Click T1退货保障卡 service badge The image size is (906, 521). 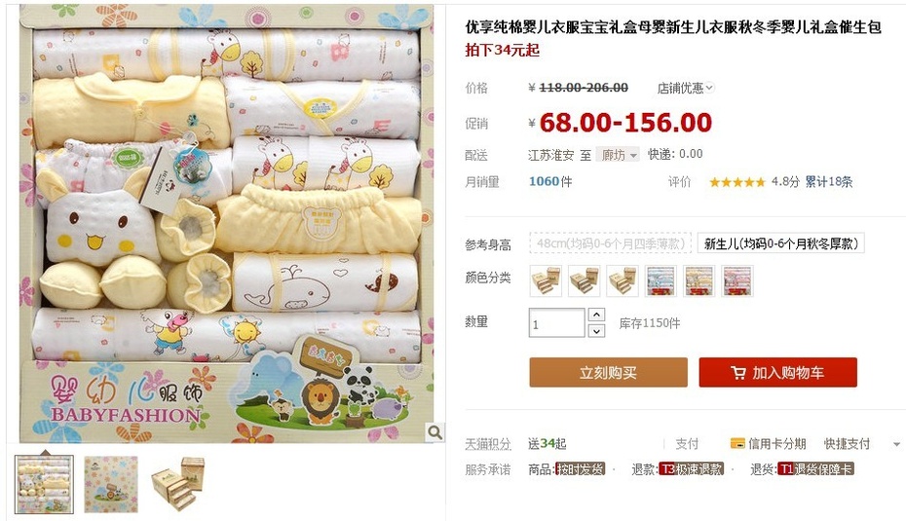pos(815,469)
